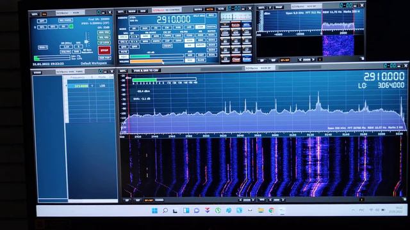Open SETT in the Main SP window

click(122, 71)
